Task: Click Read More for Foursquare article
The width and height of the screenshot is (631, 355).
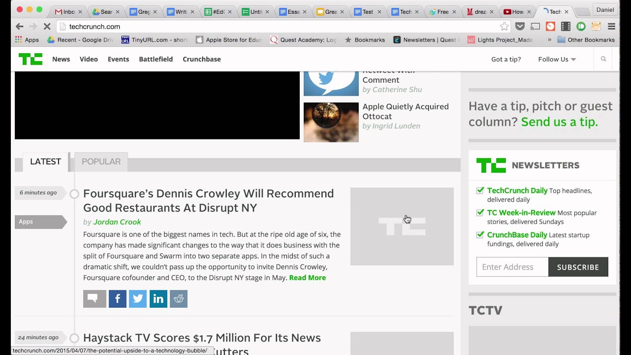Action: [308, 278]
